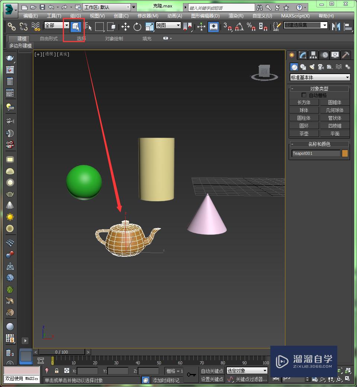Click the Teapot001 name field
This screenshot has height=387, width=357.
315,153
